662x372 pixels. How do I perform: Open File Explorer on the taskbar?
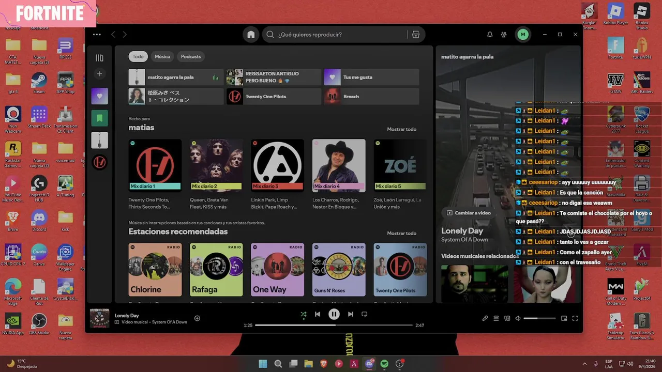308,364
